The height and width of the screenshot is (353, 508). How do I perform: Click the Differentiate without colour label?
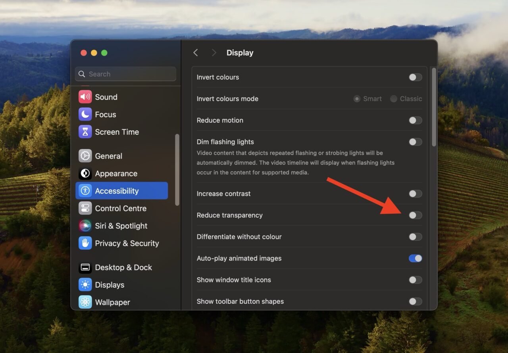pos(239,237)
